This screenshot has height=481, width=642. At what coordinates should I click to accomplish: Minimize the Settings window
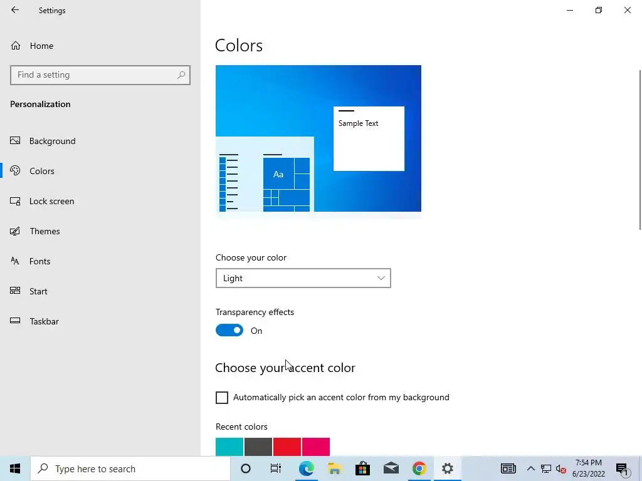coord(570,10)
